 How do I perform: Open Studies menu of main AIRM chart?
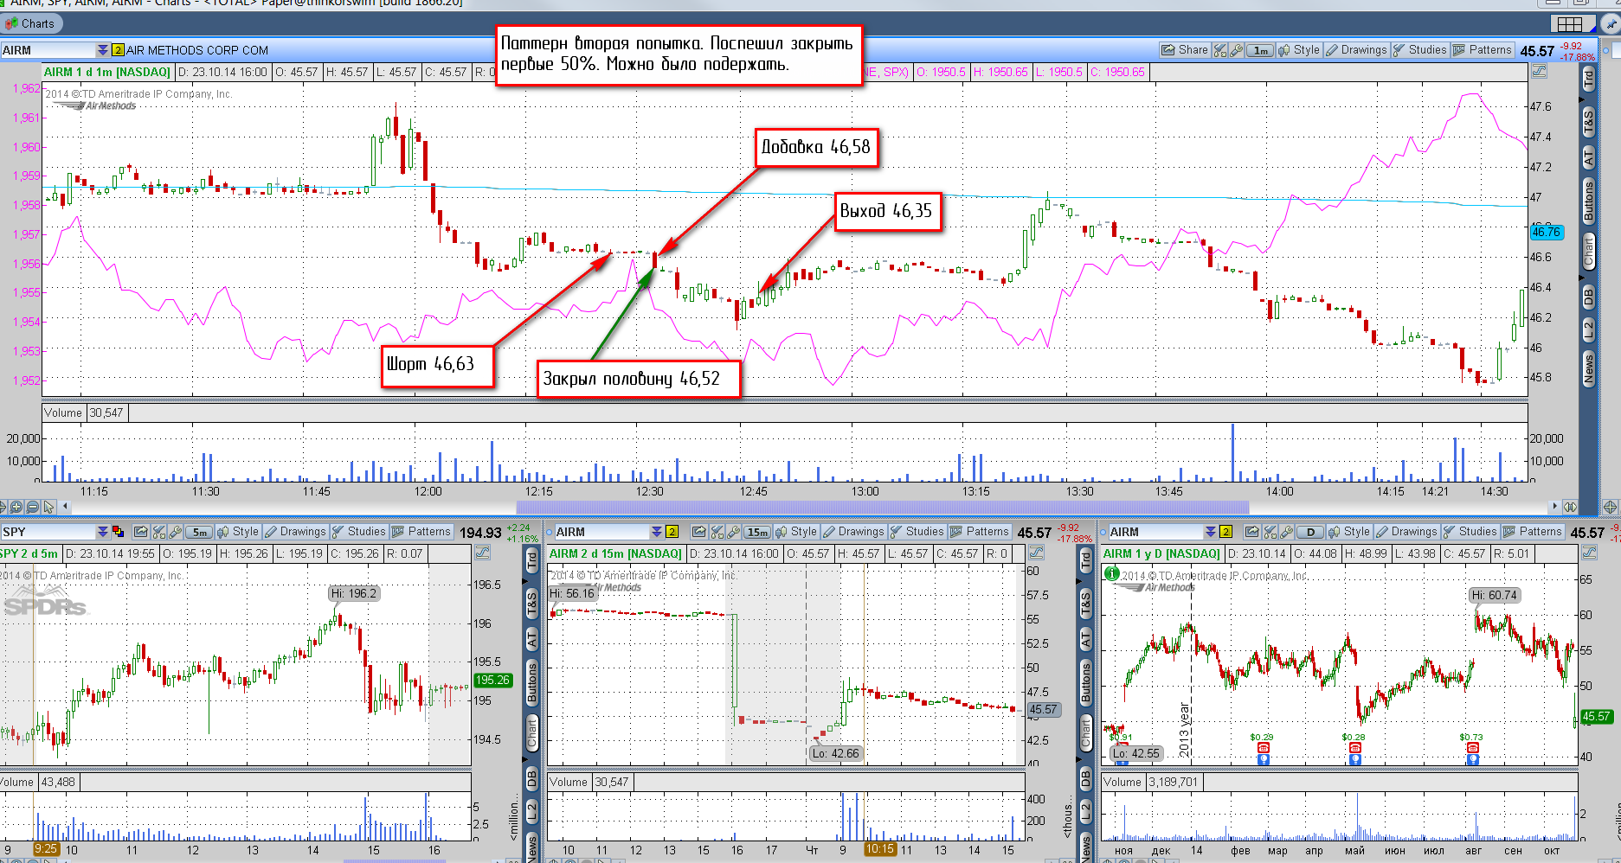[x=1419, y=50]
